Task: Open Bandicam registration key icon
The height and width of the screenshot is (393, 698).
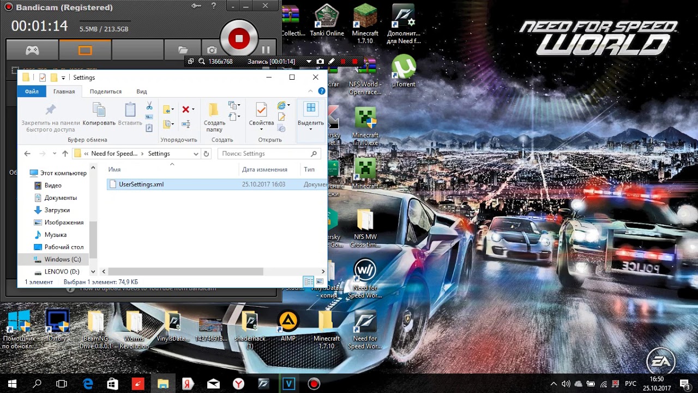Action: click(196, 6)
